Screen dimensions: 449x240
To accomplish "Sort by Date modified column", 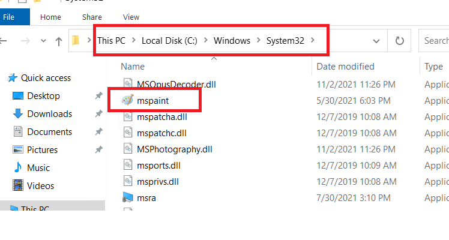I will tap(345, 67).
